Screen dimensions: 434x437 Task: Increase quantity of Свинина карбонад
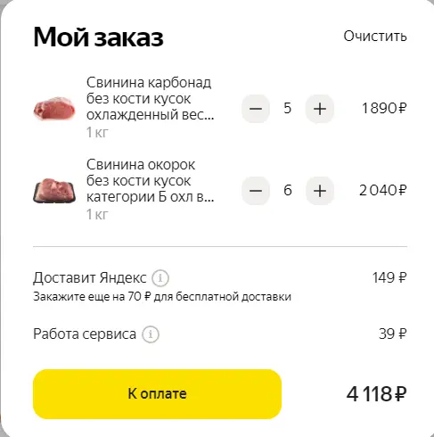pyautogui.click(x=320, y=109)
